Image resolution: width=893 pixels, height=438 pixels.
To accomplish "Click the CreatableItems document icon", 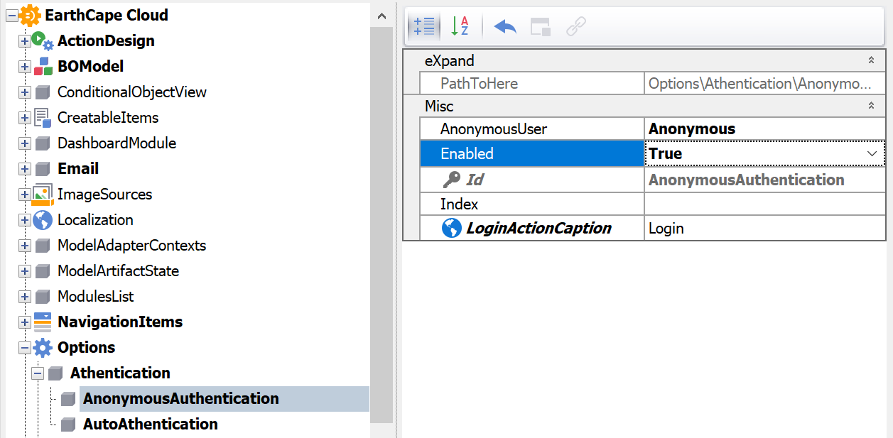I will (43, 118).
